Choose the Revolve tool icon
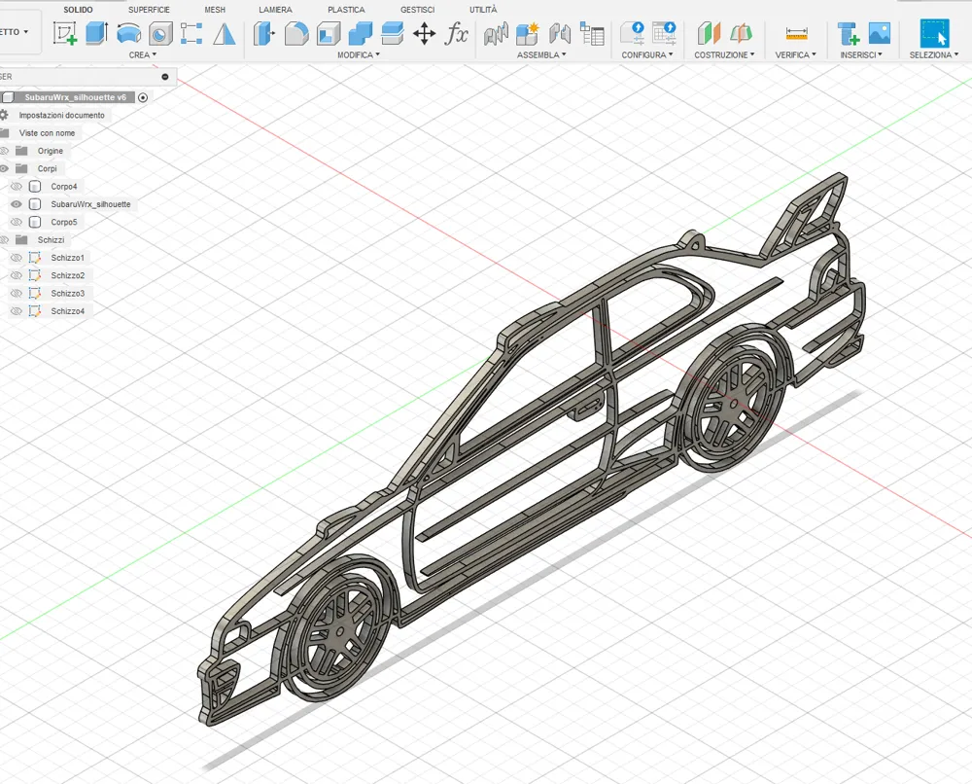The height and width of the screenshot is (784, 972). pyautogui.click(x=128, y=33)
